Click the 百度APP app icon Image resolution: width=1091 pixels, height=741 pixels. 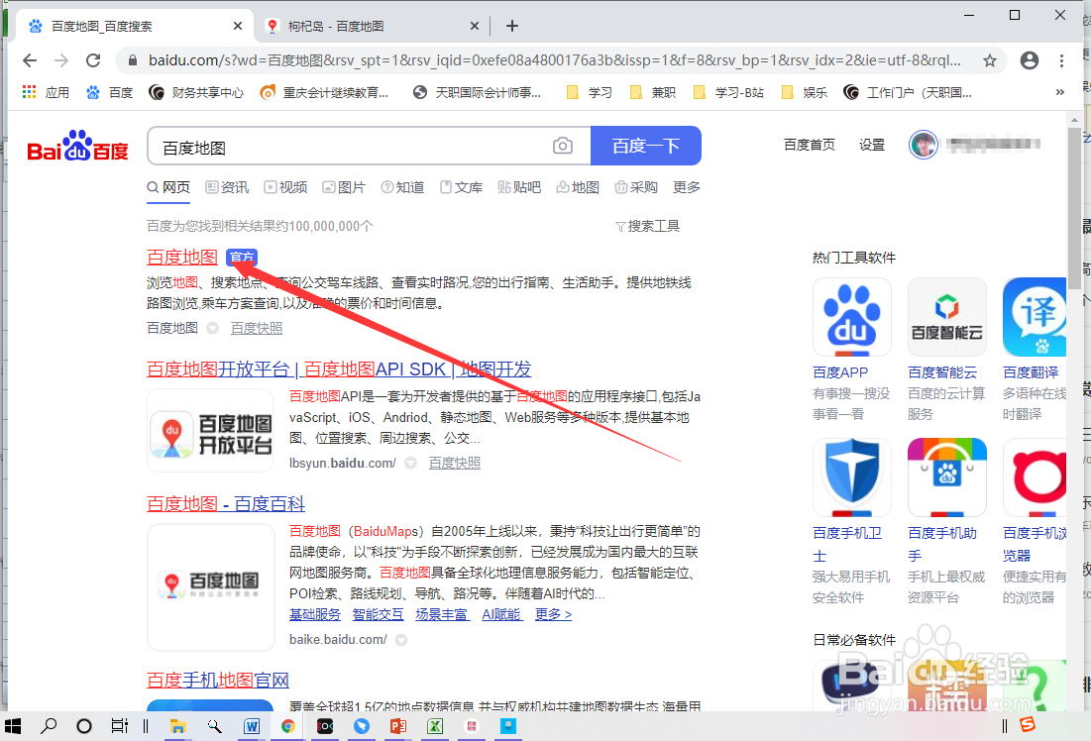coord(851,317)
